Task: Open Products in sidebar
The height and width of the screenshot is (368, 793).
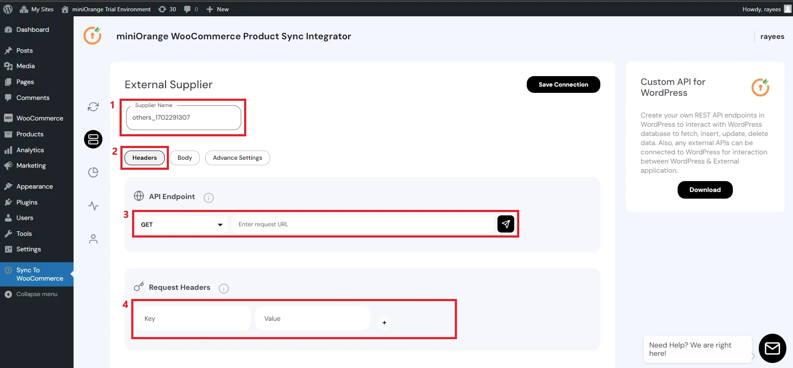Action: click(x=37, y=134)
